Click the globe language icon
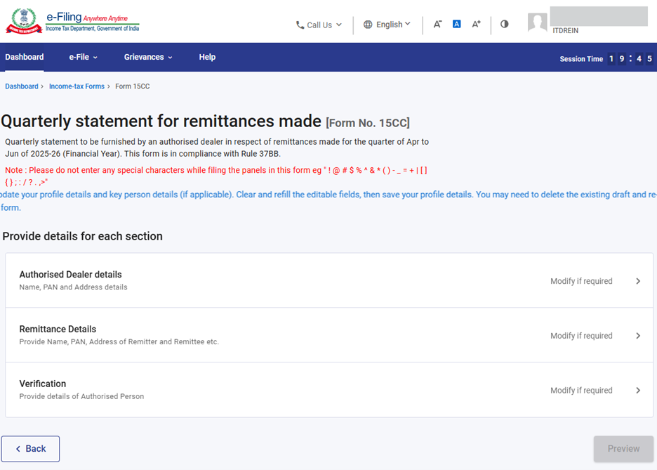This screenshot has width=657, height=470. [368, 25]
